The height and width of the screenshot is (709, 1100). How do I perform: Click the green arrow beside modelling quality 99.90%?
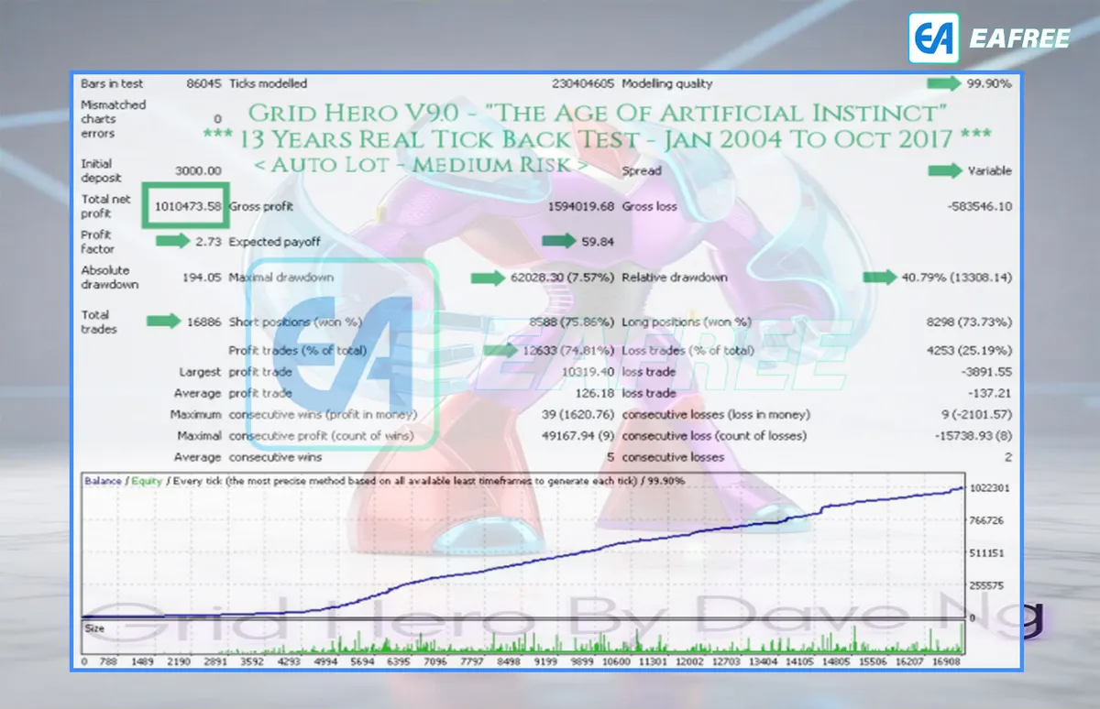[x=944, y=83]
